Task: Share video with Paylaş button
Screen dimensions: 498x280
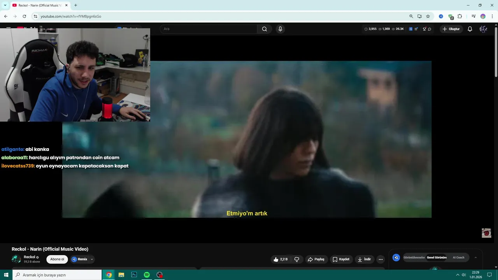Action: click(316, 259)
